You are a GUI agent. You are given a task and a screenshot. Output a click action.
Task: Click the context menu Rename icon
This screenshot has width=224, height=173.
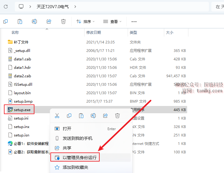pyautogui.click(x=93, y=116)
